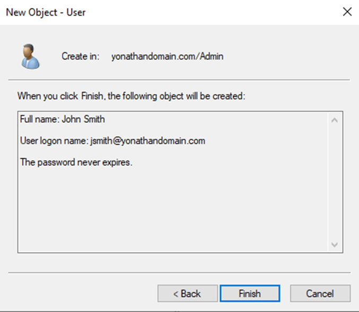Click the word Admin in the container path
This screenshot has width=359, height=312.
tap(212, 56)
